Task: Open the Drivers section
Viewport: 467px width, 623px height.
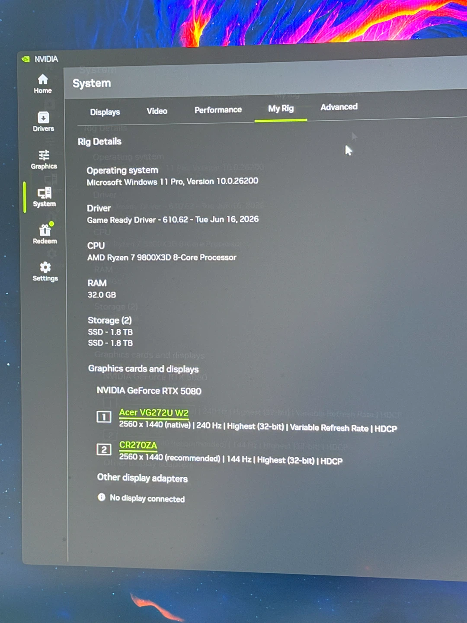Action: tap(43, 122)
